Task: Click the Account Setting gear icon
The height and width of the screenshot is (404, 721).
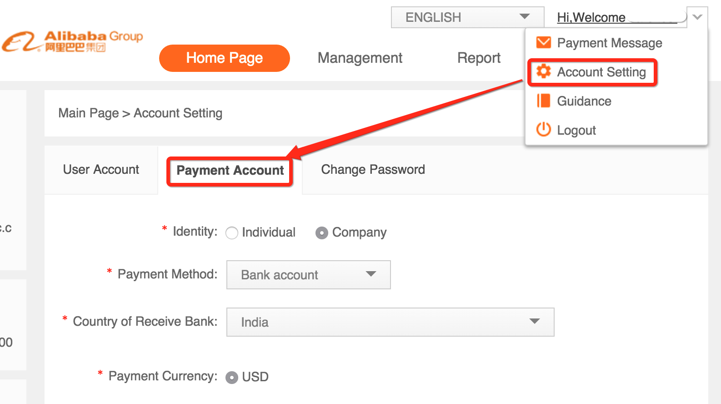Action: click(543, 71)
